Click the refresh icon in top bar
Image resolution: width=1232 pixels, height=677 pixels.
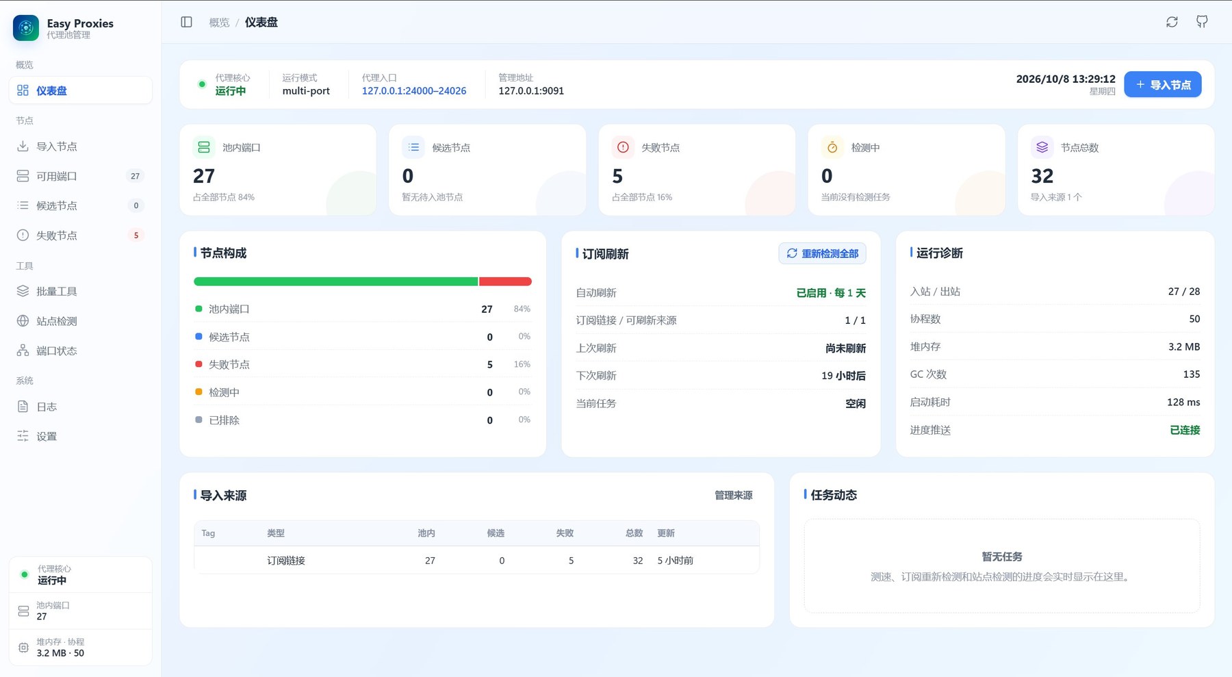click(x=1172, y=22)
